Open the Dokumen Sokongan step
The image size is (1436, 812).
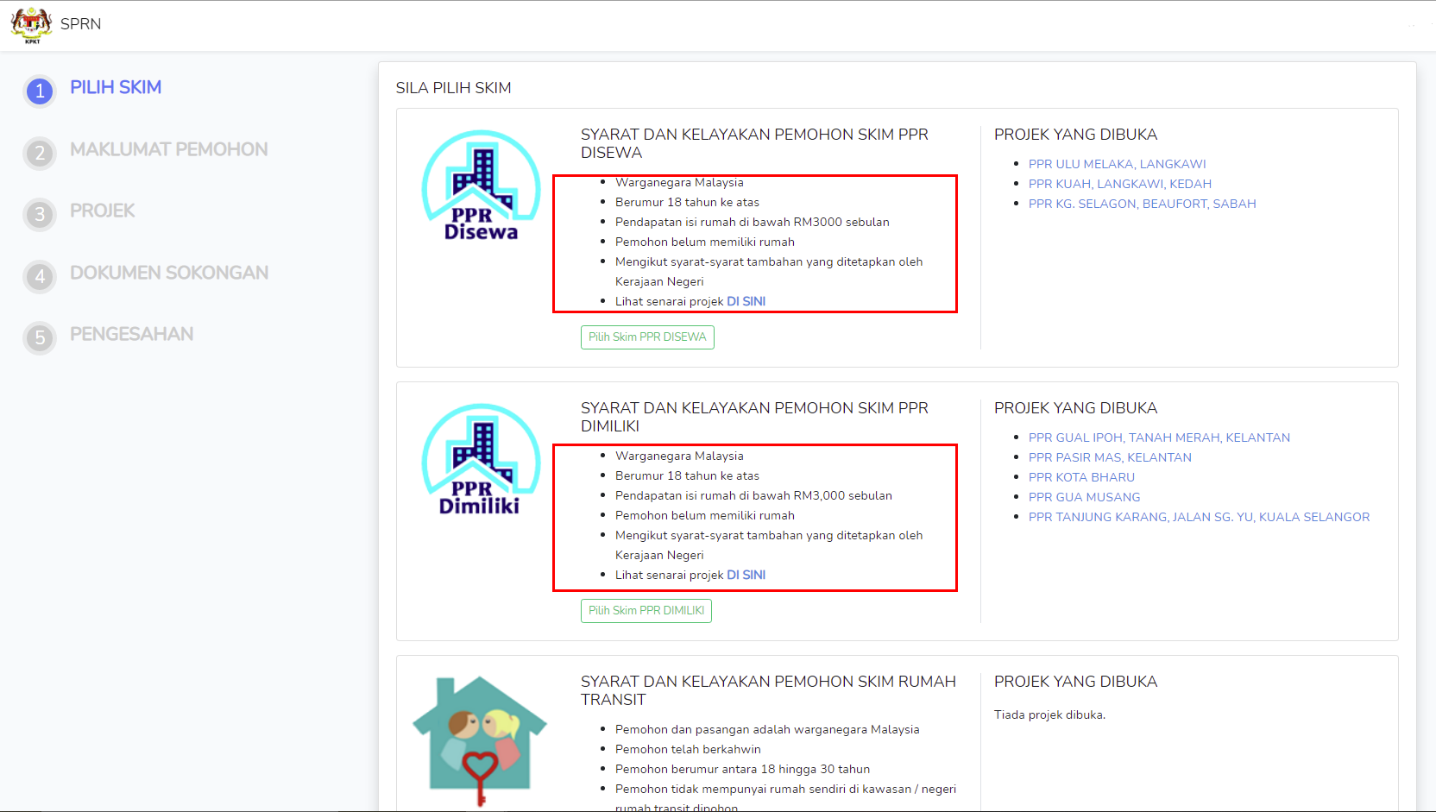169,273
